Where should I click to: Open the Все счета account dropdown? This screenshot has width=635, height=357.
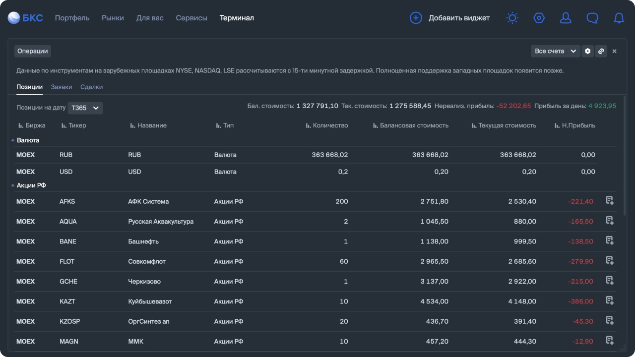(x=555, y=51)
